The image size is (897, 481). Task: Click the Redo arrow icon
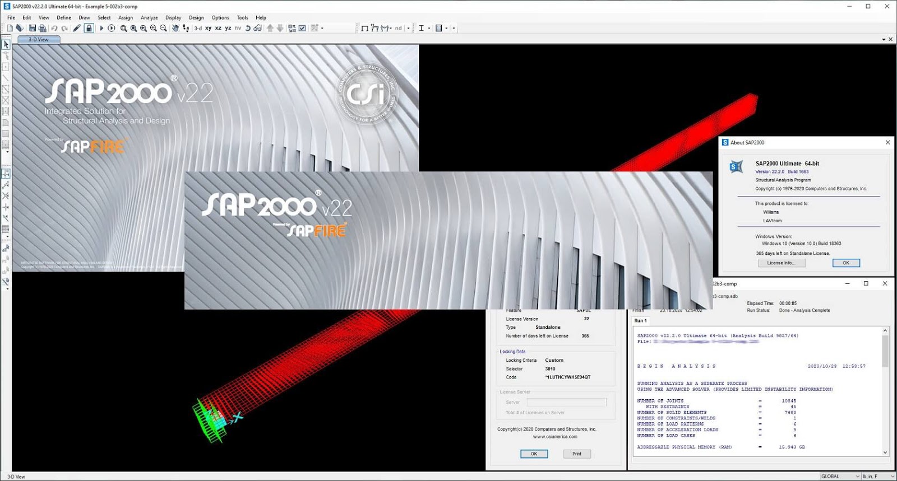tap(64, 28)
